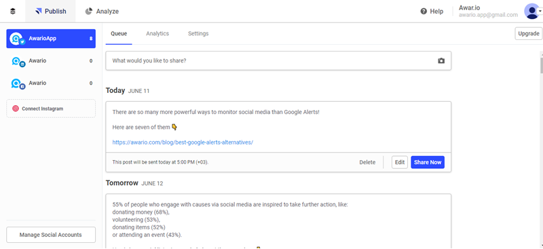
Task: Select the Queue tab
Action: click(x=119, y=34)
